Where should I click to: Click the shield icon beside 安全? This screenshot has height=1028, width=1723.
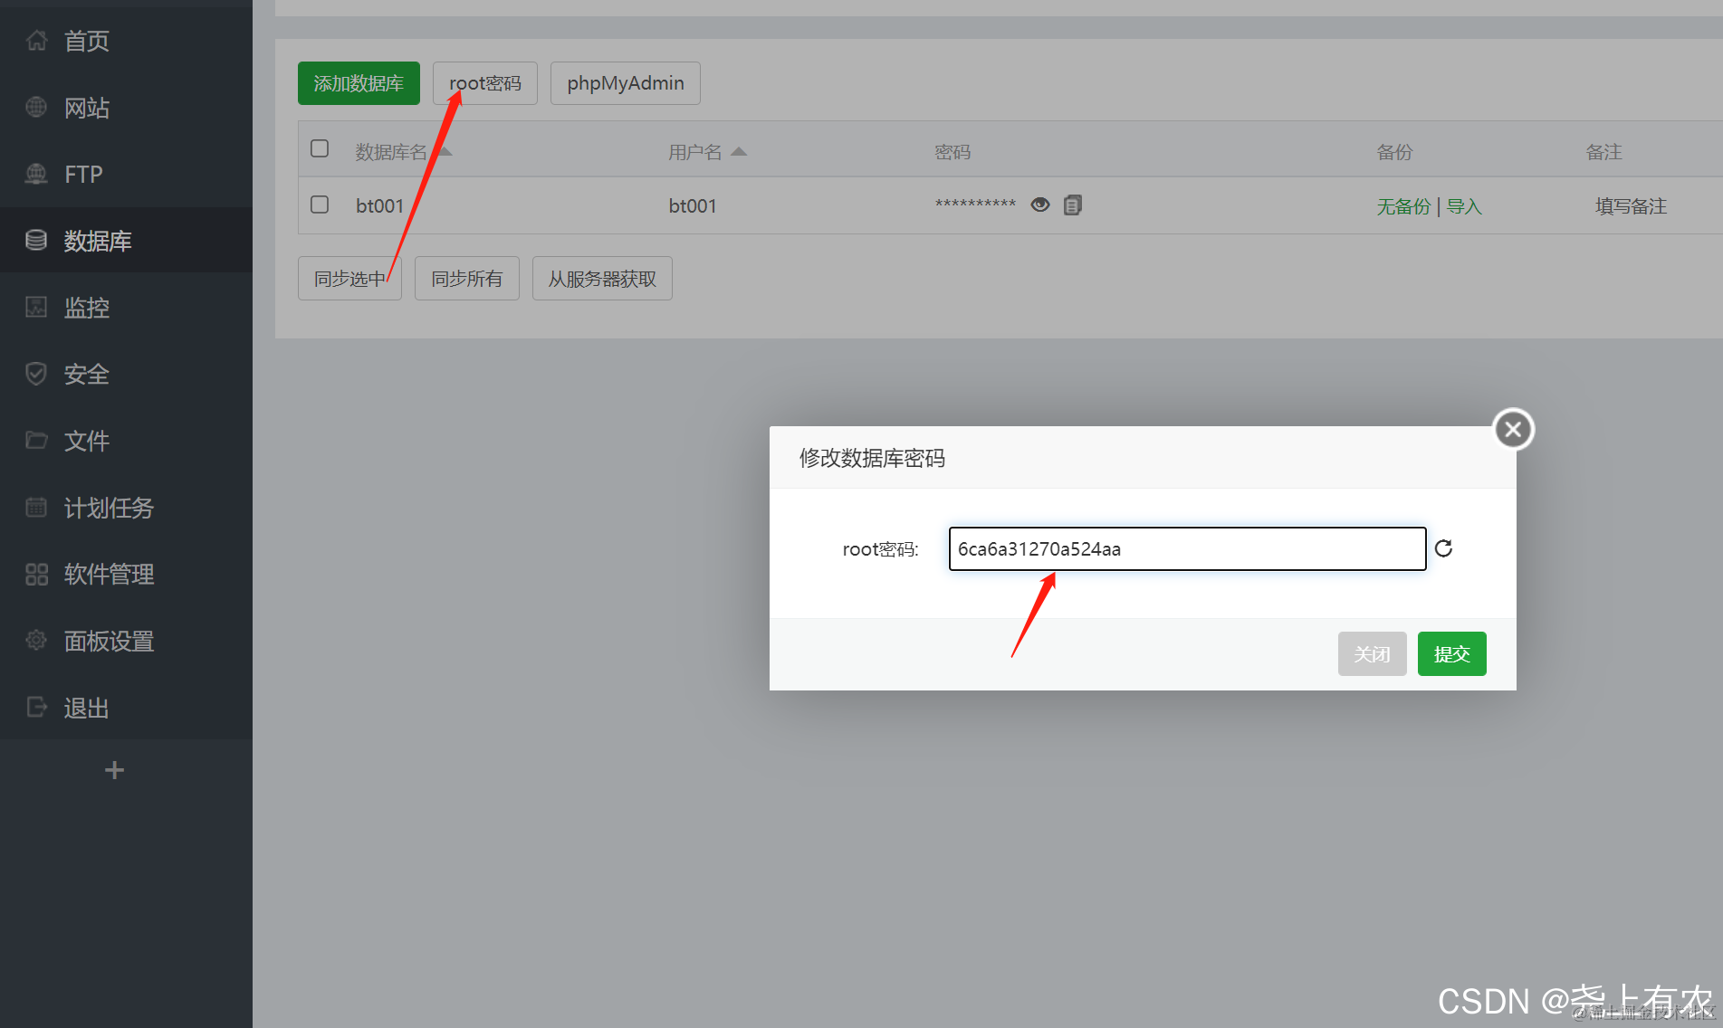point(36,374)
